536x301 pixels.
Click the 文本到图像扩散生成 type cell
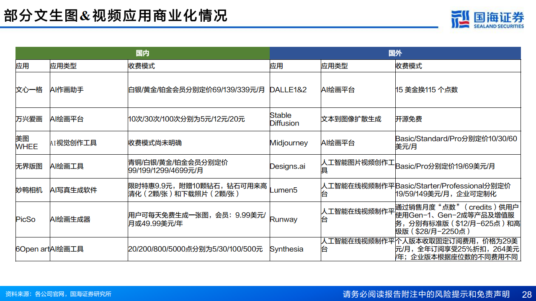point(358,119)
